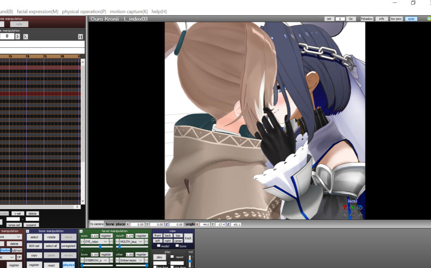Collapse the bone manipulation panel

pyautogui.click(x=28, y=231)
